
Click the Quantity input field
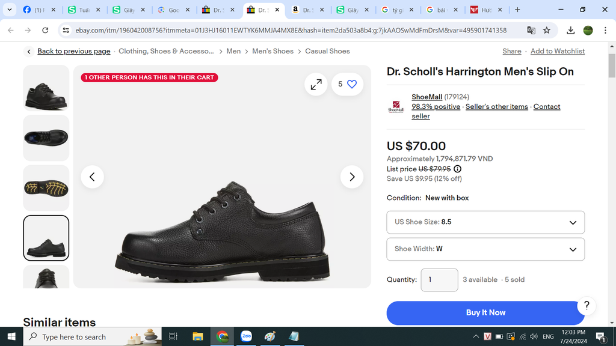[x=439, y=280]
